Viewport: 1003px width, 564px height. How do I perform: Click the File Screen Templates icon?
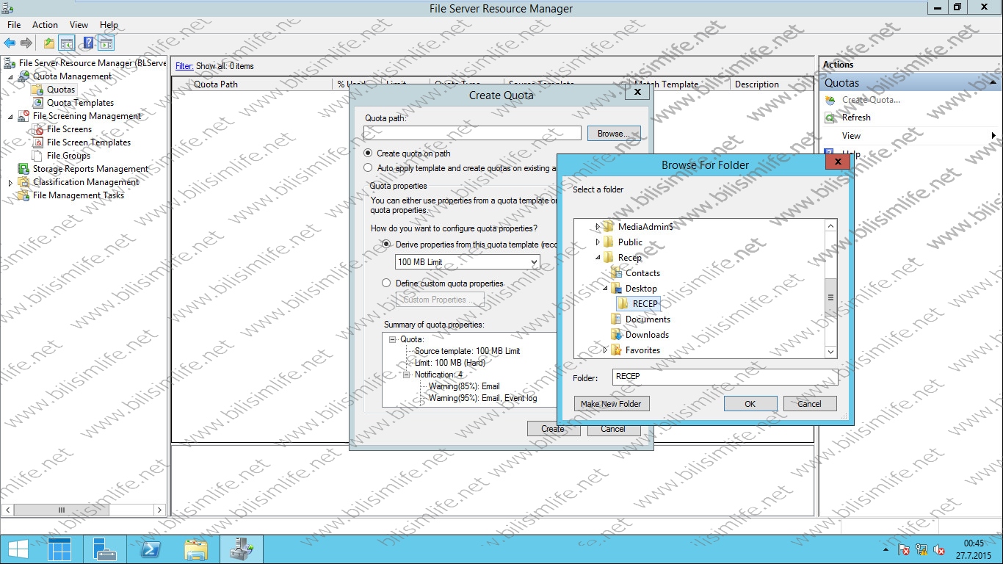38,142
